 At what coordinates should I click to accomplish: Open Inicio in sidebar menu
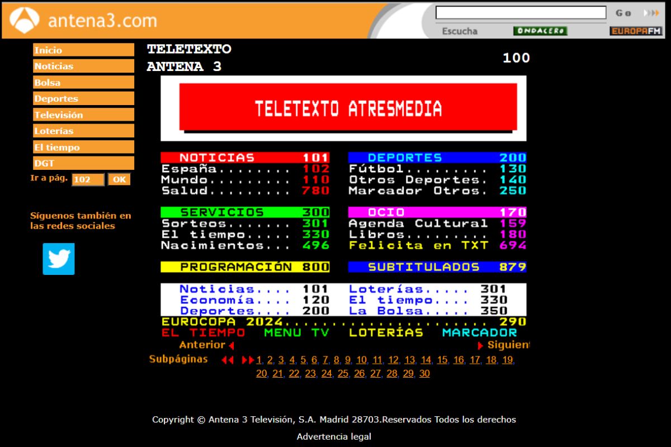click(x=83, y=50)
